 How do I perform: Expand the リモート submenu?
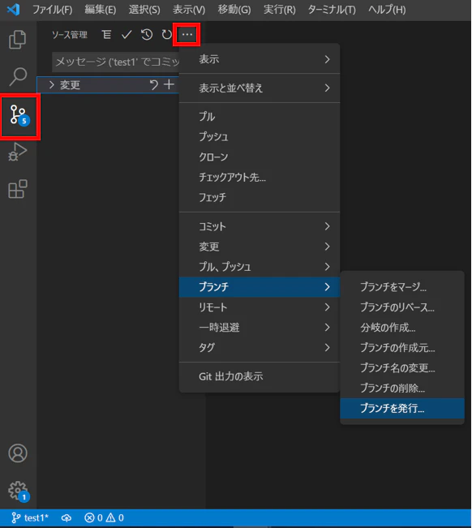(260, 307)
